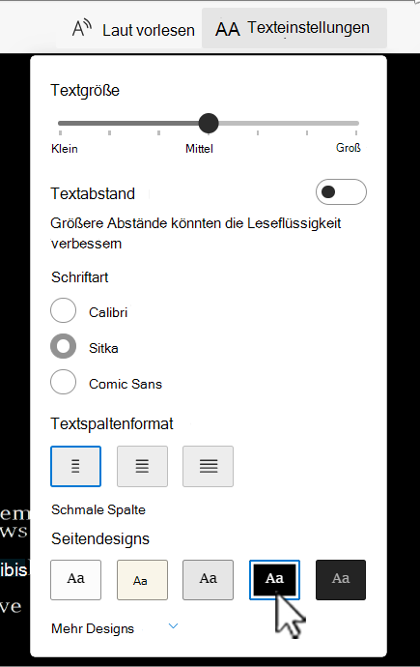Select the dark gray page theme swatch
The image size is (420, 667).
[341, 580]
